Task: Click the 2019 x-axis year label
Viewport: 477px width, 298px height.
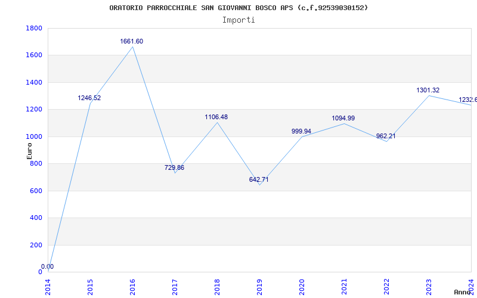Action: tap(259, 287)
